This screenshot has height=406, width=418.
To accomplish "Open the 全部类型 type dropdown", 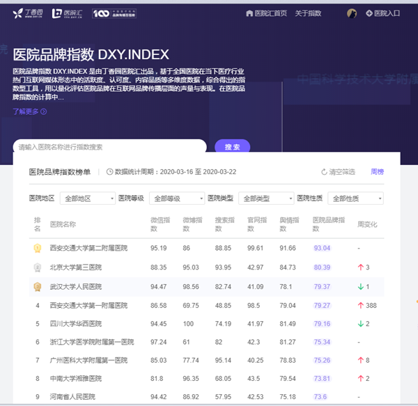I will point(266,198).
